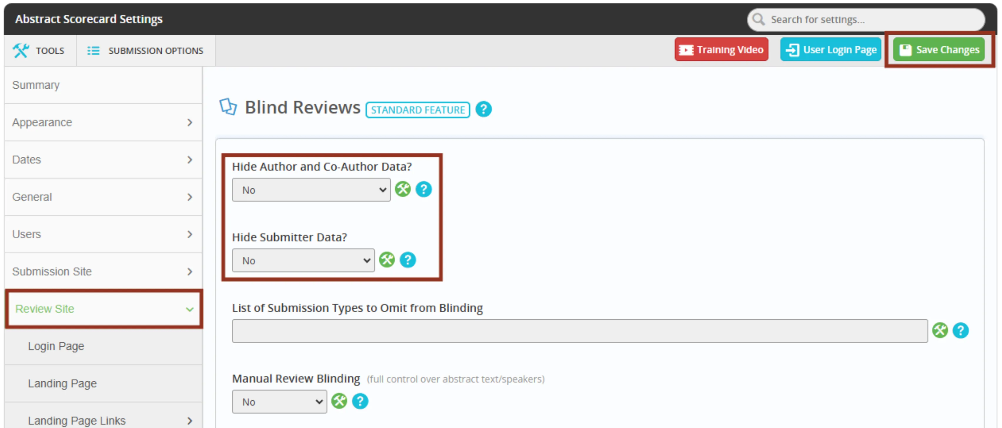Open Manual Review Blinding dropdown
Image resolution: width=1002 pixels, height=428 pixels.
coord(279,402)
